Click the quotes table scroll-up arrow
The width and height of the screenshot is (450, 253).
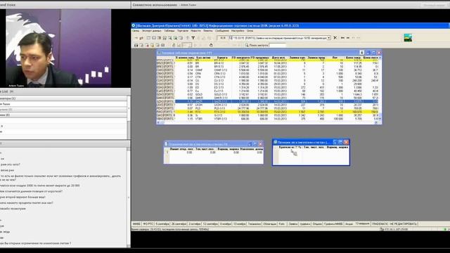click(380, 58)
